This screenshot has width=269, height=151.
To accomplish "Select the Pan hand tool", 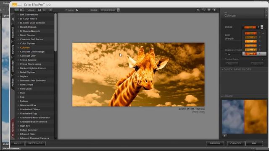I will [209, 10].
